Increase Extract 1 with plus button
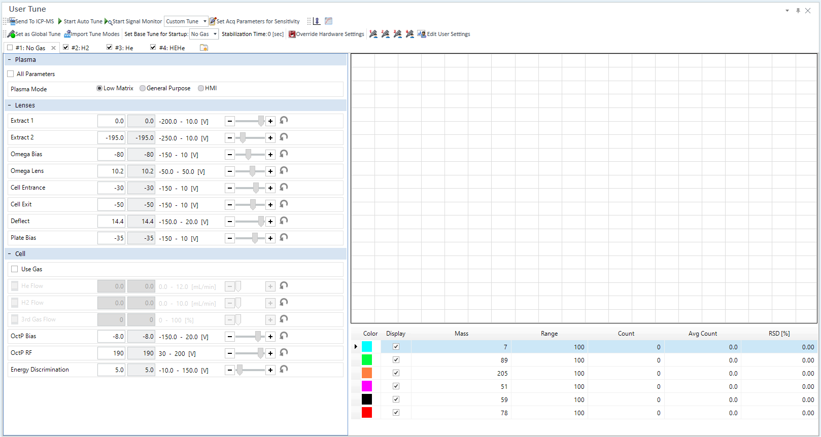 pos(270,121)
